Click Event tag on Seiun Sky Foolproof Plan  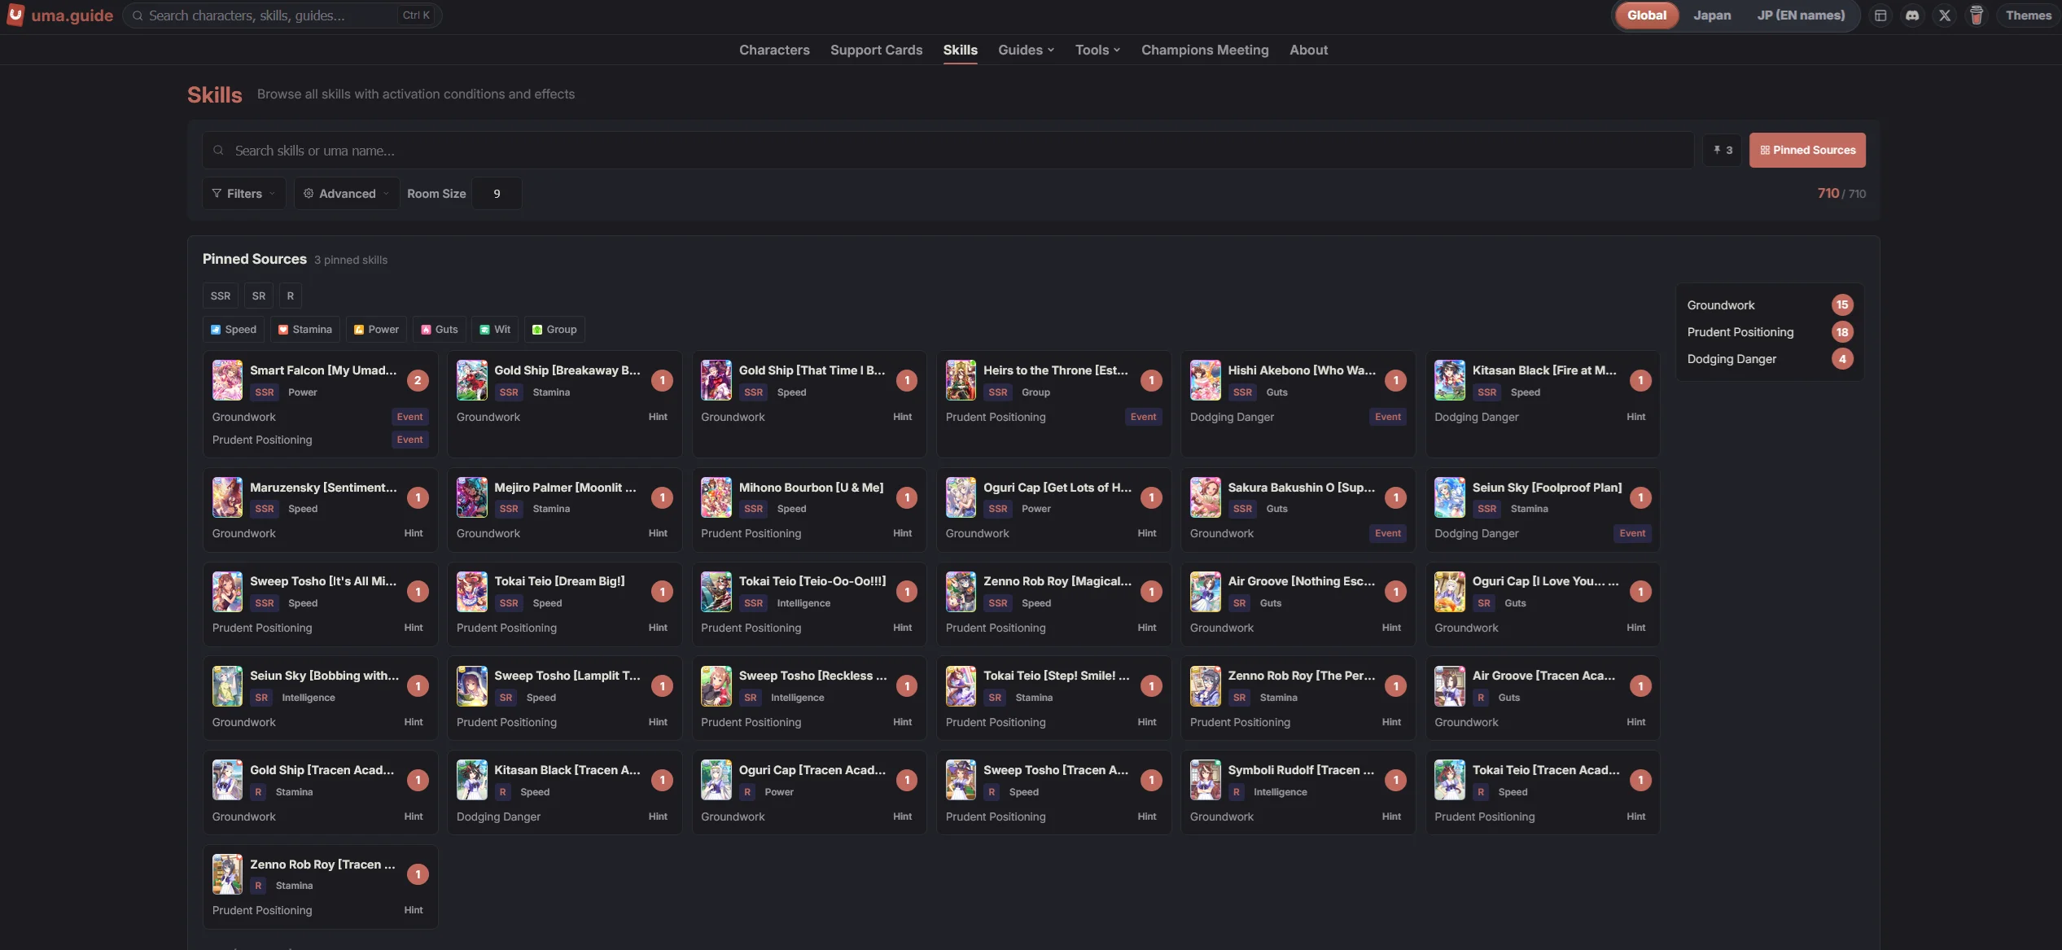(x=1632, y=533)
